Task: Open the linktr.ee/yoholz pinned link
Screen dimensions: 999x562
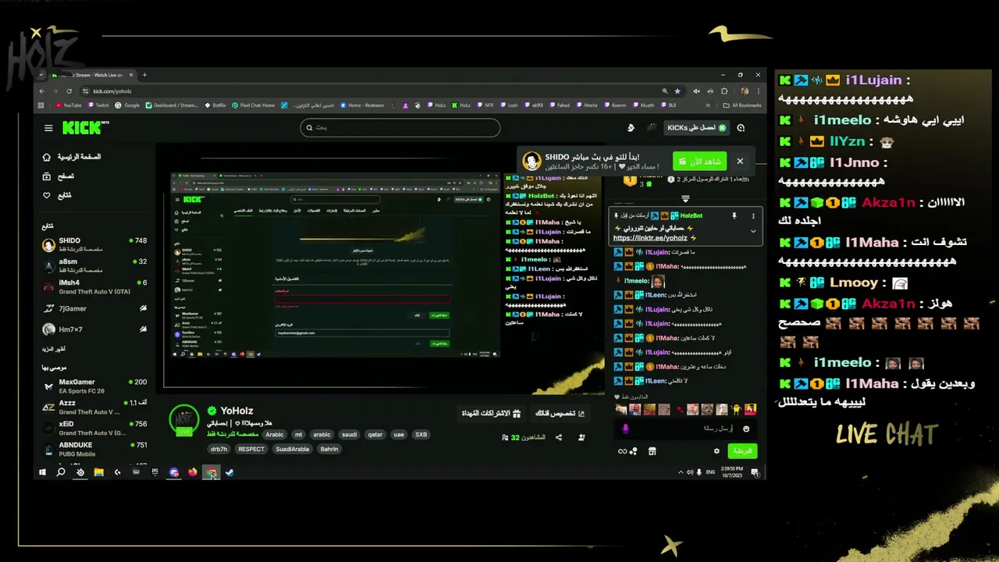Action: pos(650,238)
